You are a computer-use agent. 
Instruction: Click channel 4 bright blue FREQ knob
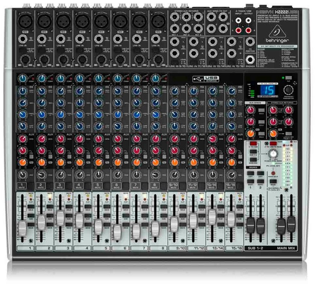click(x=79, y=115)
